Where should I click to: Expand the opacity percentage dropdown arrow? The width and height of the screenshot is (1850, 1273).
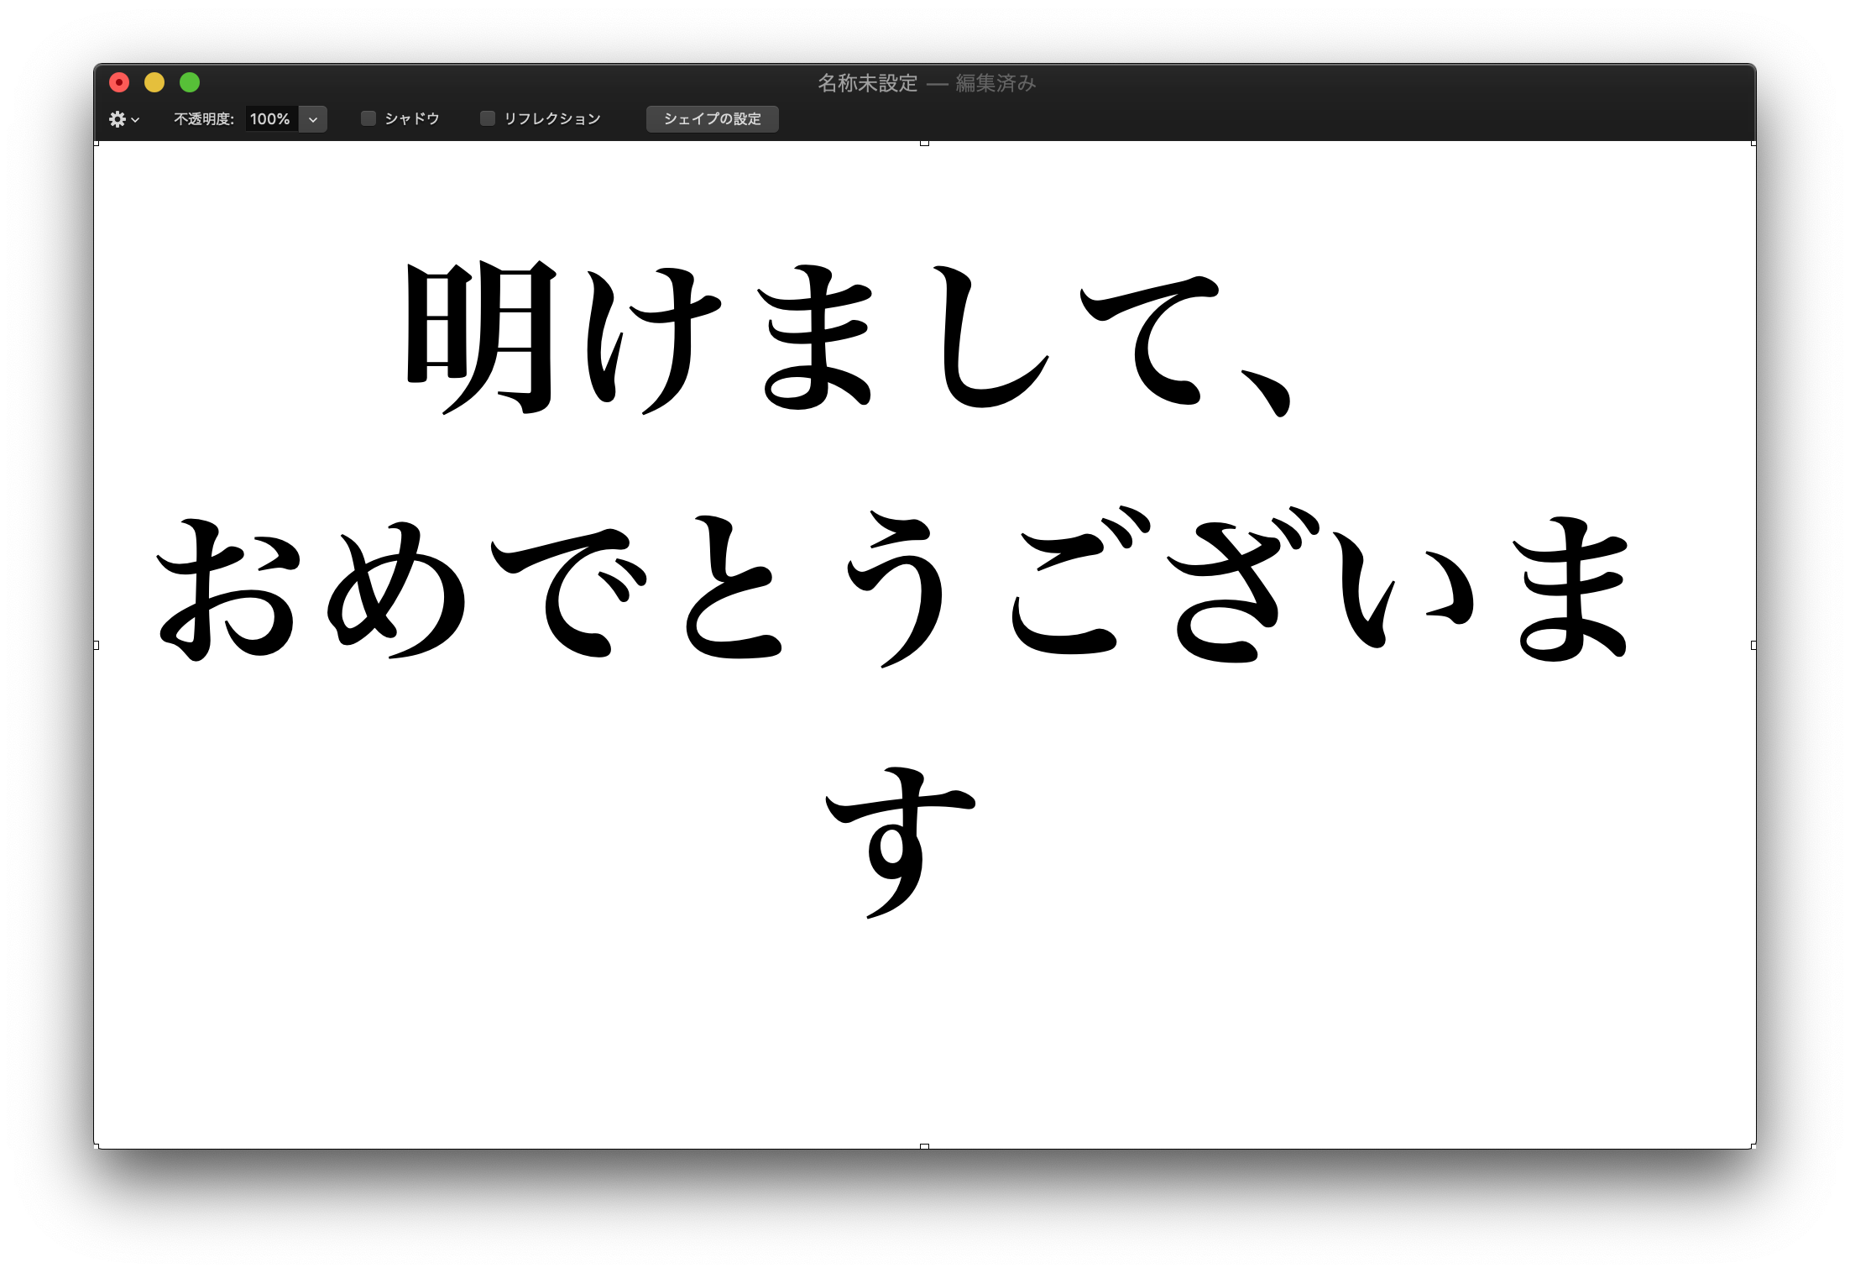pos(313,119)
